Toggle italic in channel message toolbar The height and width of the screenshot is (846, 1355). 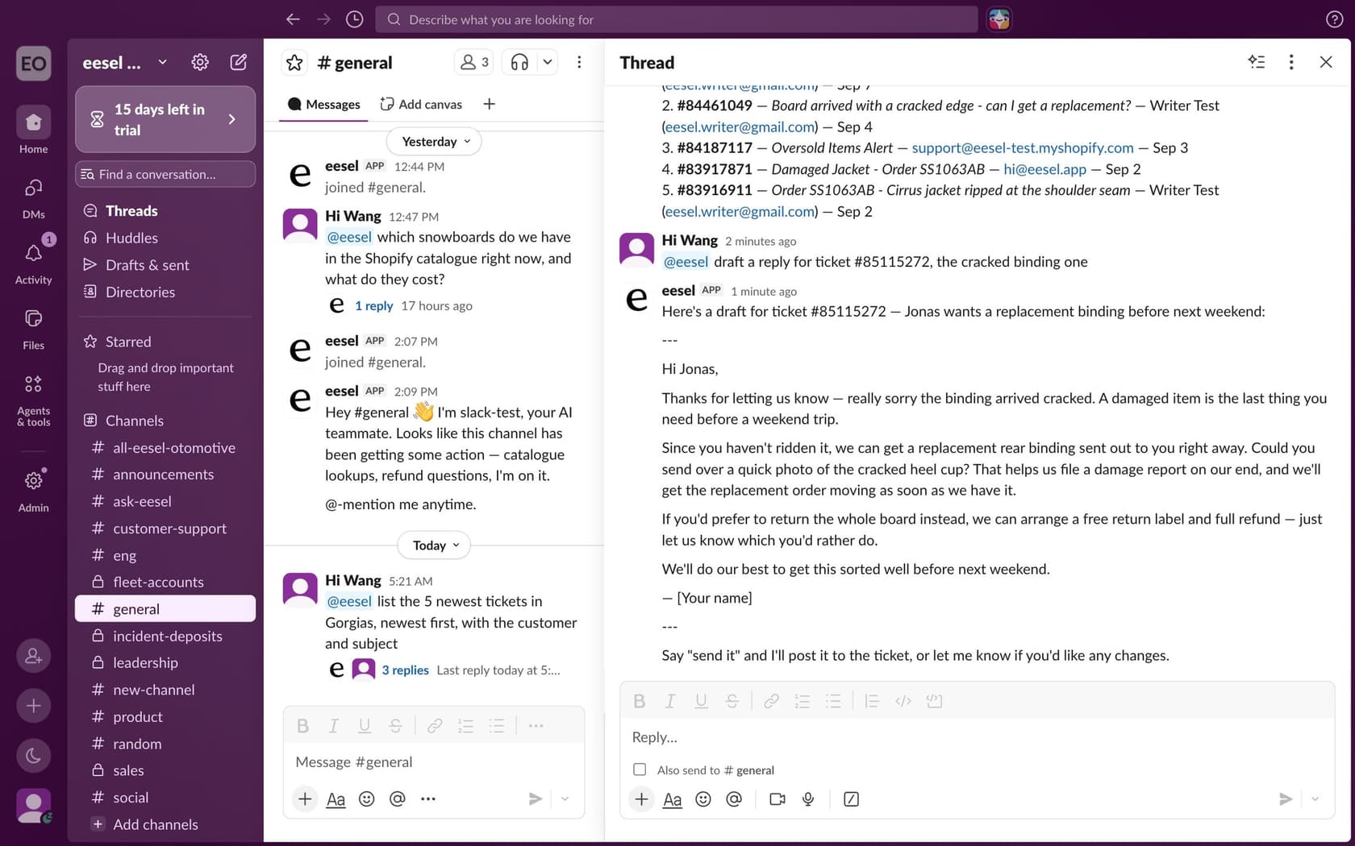pos(333,726)
